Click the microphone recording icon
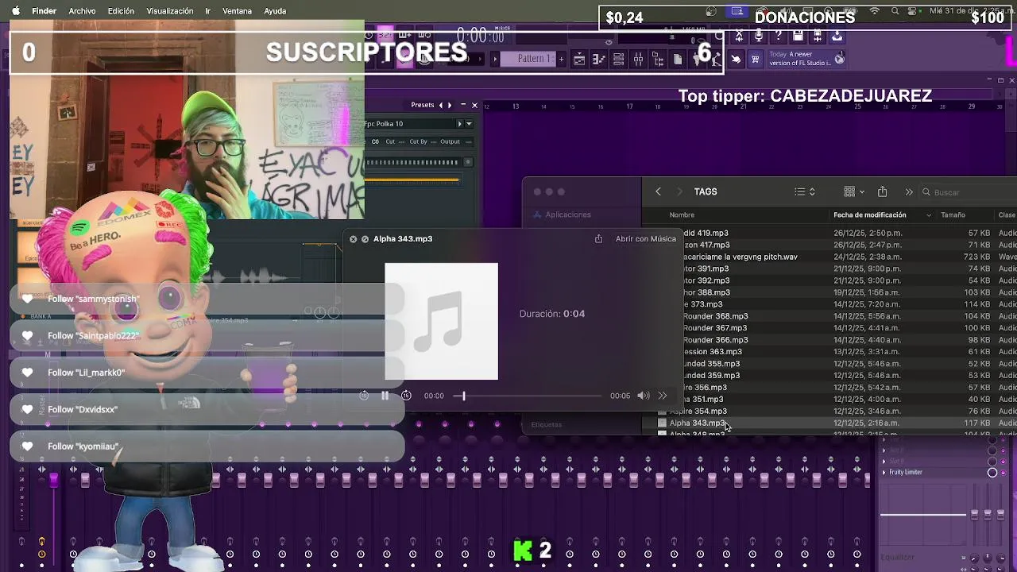Image resolution: width=1017 pixels, height=572 pixels. coord(759,36)
